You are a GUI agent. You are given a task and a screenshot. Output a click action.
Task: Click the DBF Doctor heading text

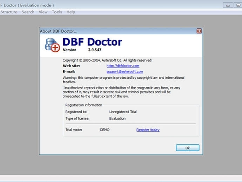93,42
